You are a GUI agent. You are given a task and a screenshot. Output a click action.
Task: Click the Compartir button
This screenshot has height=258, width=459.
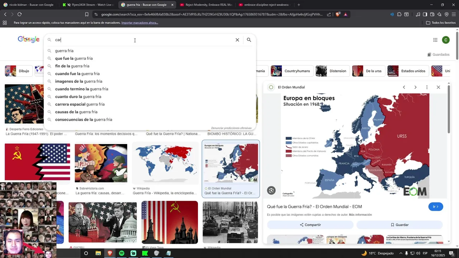tap(310, 225)
